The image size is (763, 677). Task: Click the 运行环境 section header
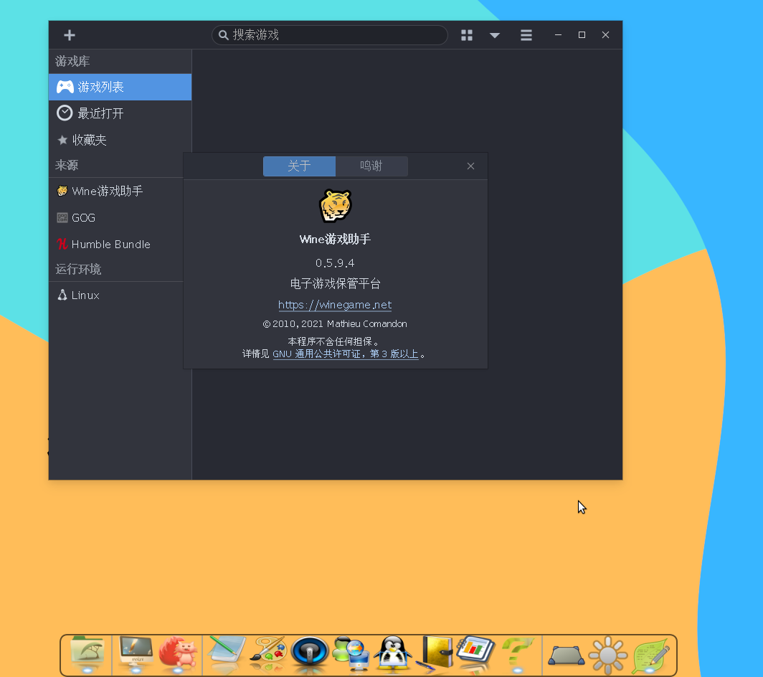[78, 269]
